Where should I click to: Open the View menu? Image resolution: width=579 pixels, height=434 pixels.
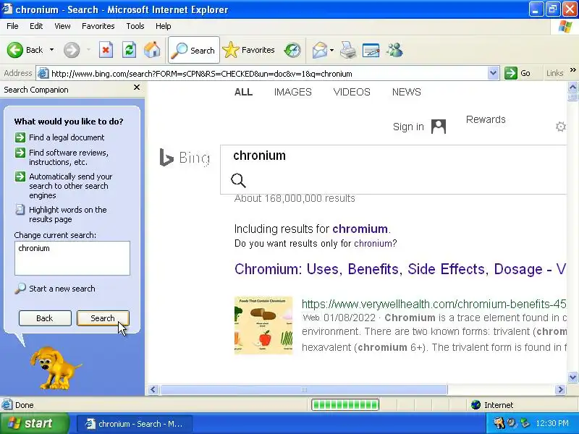coord(62,26)
